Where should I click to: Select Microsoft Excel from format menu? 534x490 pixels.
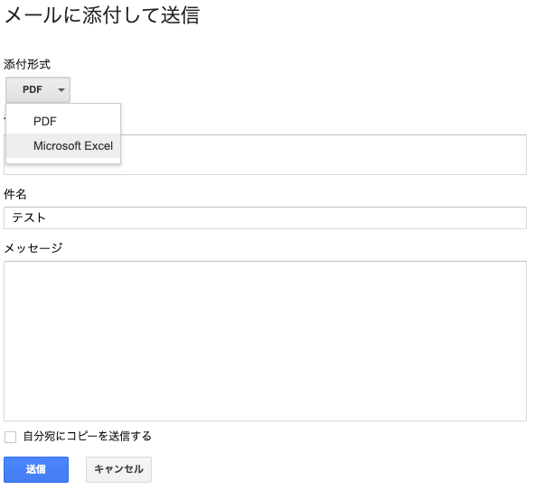coord(63,146)
